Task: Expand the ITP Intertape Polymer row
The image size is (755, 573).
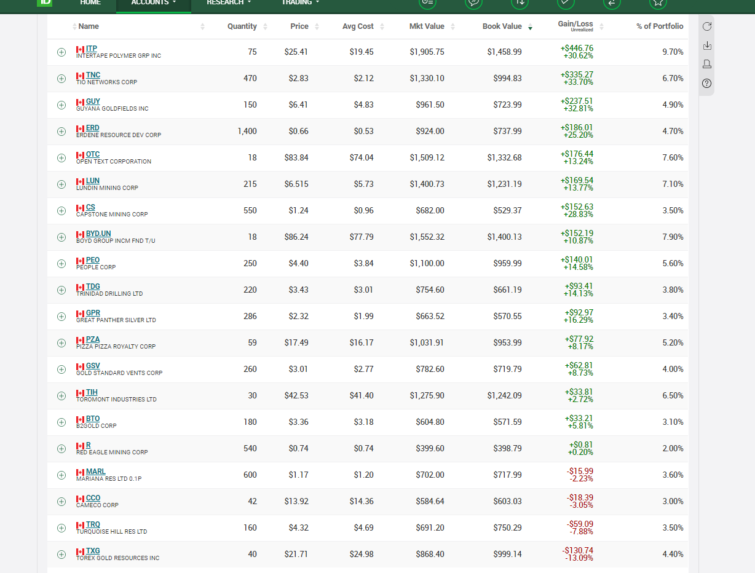Action: coord(61,52)
